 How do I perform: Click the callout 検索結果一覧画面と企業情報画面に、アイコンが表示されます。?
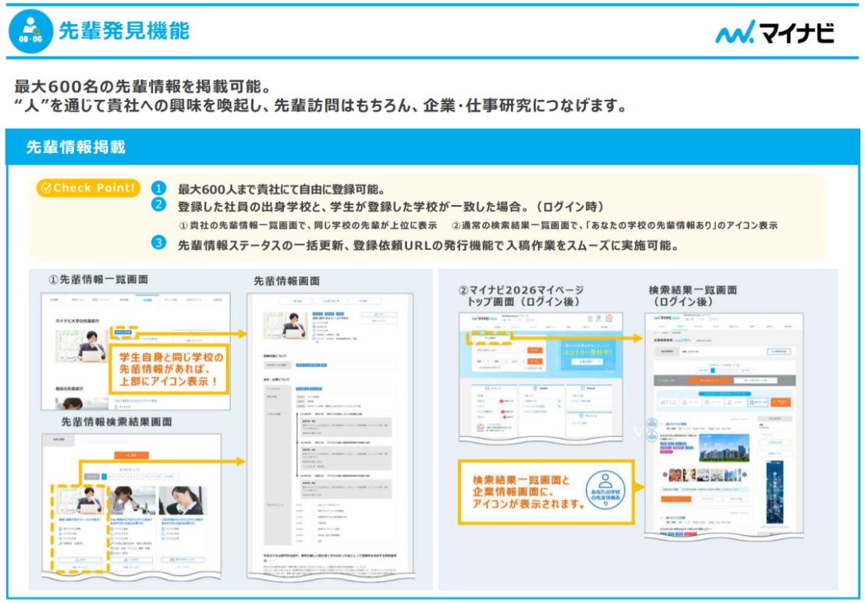point(546,491)
